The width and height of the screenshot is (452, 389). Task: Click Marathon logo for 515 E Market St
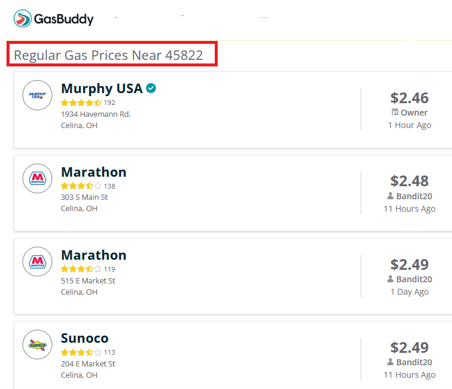[x=38, y=262]
